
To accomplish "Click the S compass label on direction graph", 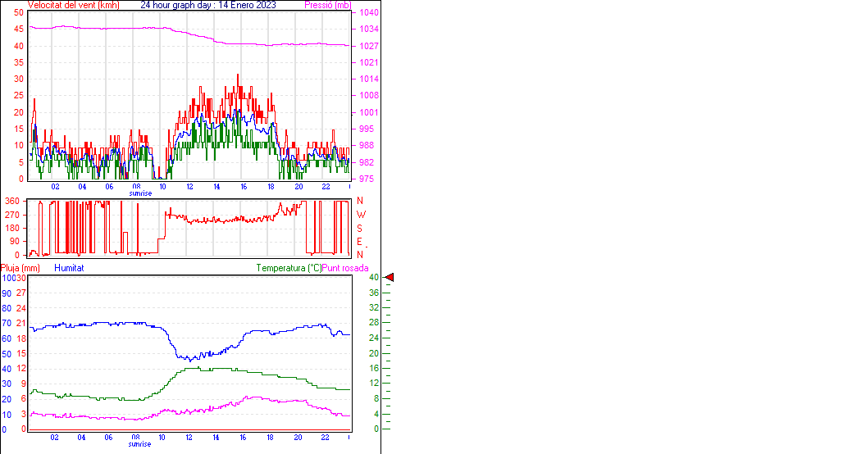I will (360, 228).
